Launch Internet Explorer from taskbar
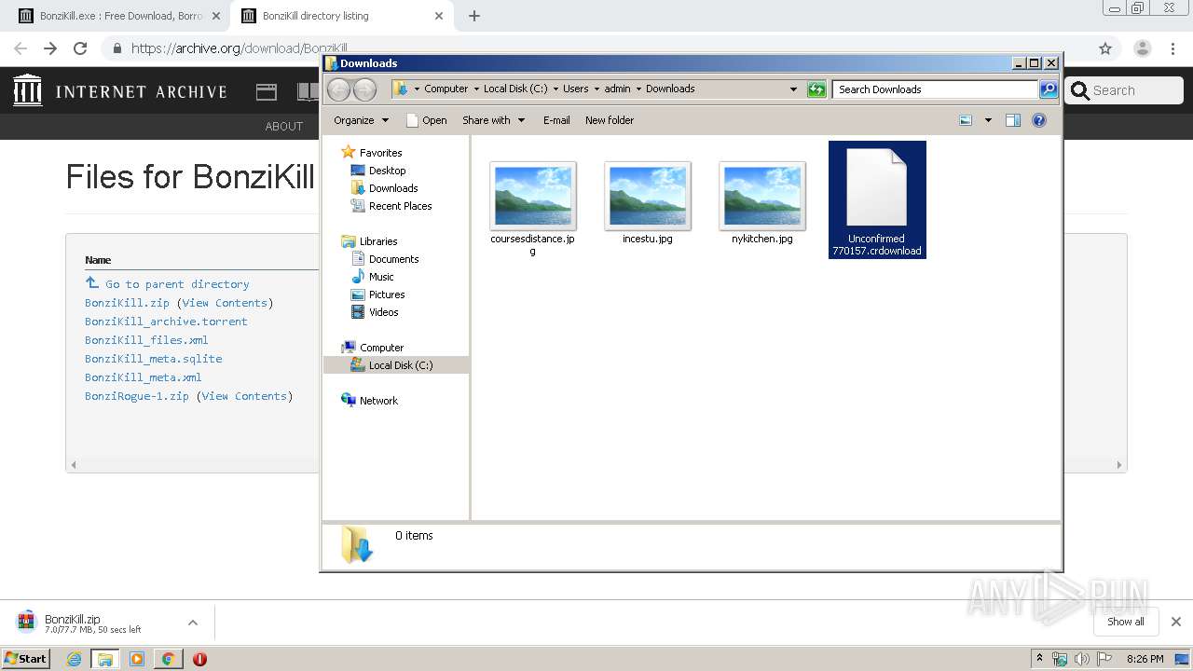The height and width of the screenshot is (671, 1193). pos(74,659)
